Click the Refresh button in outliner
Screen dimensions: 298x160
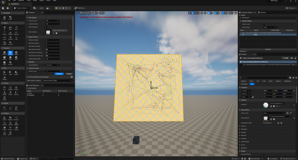268,49
